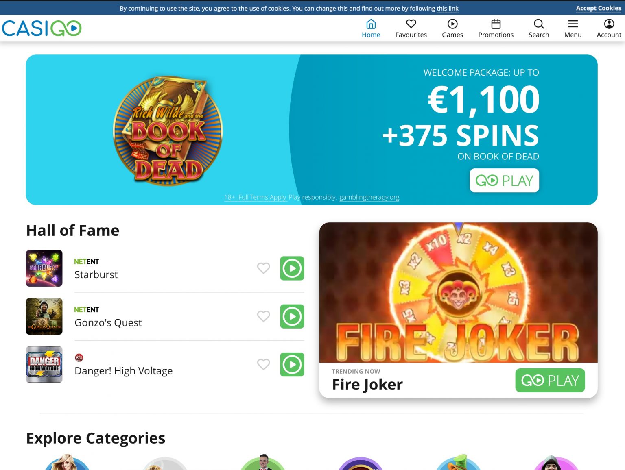
Task: Play Starburst using green play button
Action: 292,268
